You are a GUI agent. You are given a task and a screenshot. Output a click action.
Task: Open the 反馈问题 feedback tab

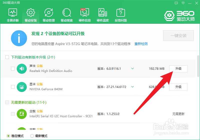pyautogui.click(x=121, y=15)
